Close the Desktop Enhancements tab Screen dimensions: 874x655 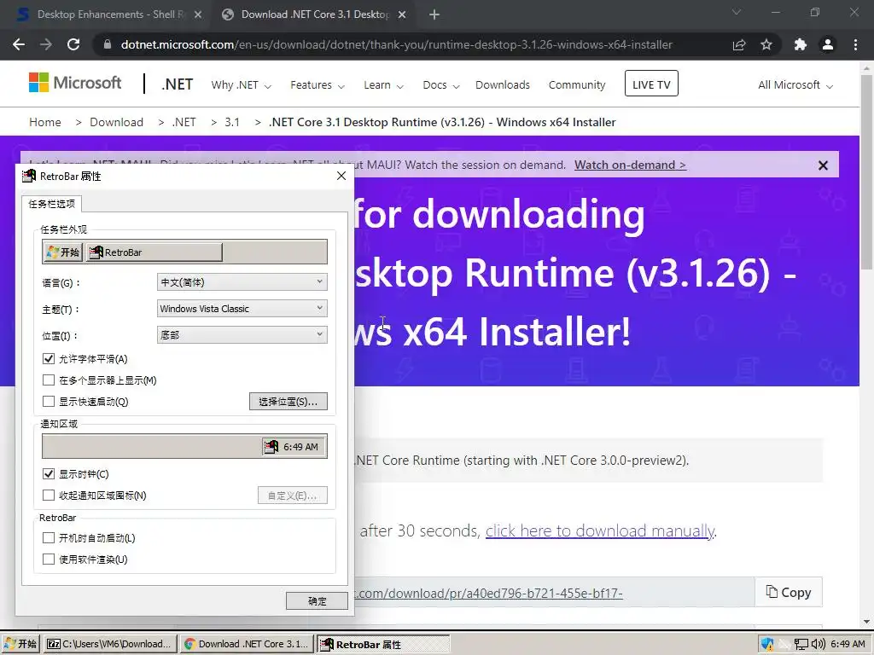(x=198, y=14)
